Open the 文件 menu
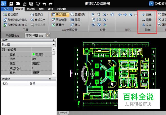 pyautogui.click(x=7, y=9)
